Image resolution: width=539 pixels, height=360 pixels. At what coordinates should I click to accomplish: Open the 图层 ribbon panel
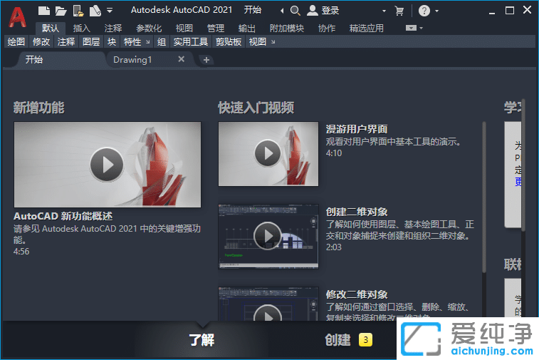(x=91, y=42)
